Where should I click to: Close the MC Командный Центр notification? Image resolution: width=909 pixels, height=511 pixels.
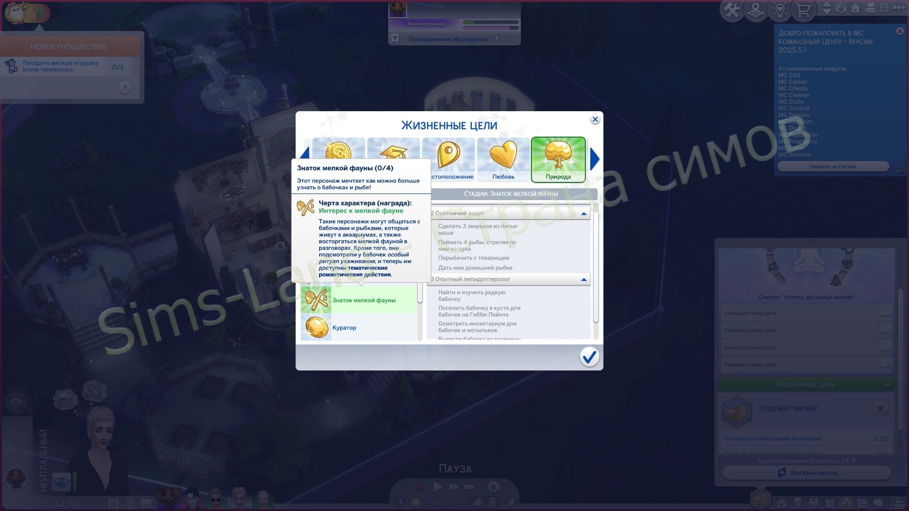point(900,31)
